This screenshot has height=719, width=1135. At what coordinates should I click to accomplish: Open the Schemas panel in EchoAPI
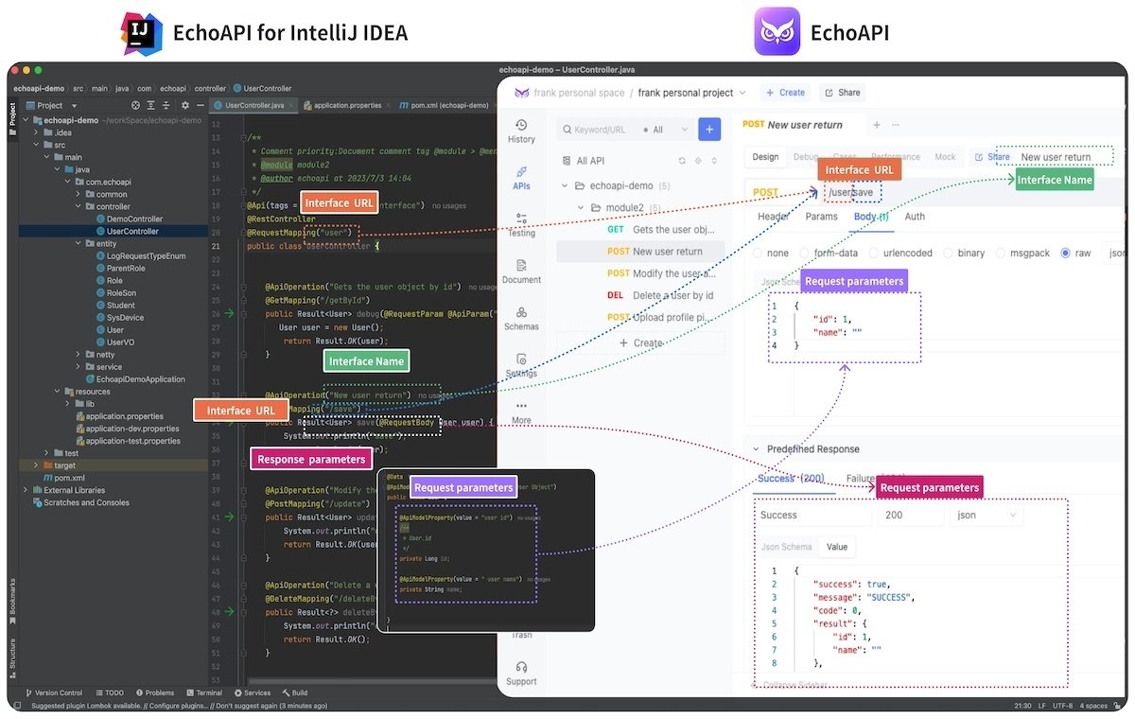tap(521, 320)
